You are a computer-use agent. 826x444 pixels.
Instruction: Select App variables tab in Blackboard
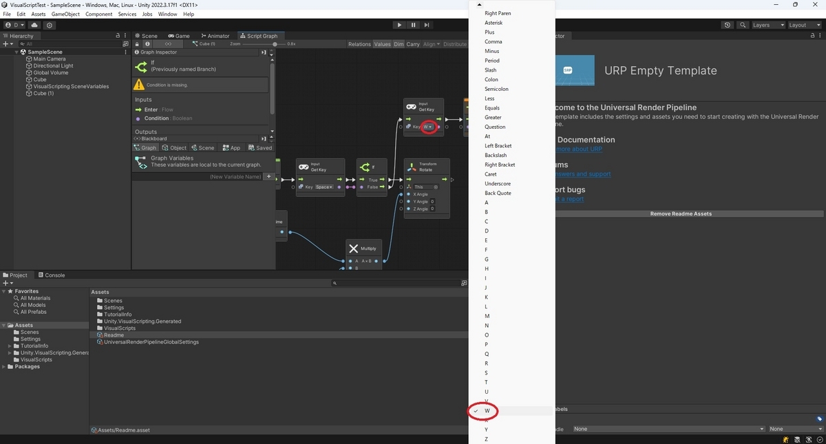(x=231, y=148)
